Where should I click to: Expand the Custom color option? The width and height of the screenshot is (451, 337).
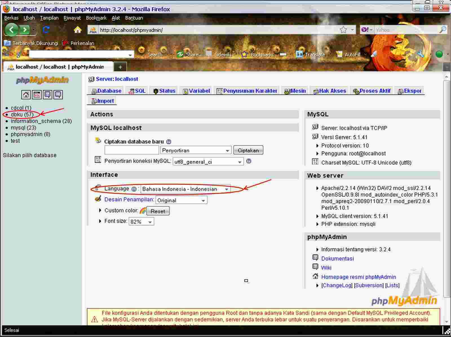pyautogui.click(x=100, y=210)
